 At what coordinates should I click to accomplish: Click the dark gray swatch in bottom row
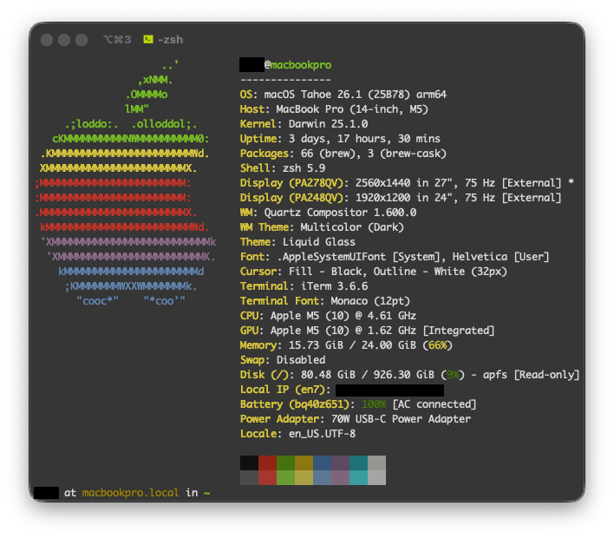pyautogui.click(x=249, y=477)
